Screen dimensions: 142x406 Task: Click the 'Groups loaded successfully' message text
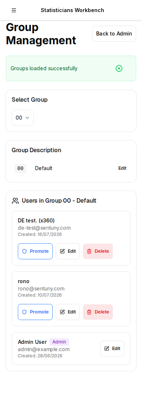[44, 68]
